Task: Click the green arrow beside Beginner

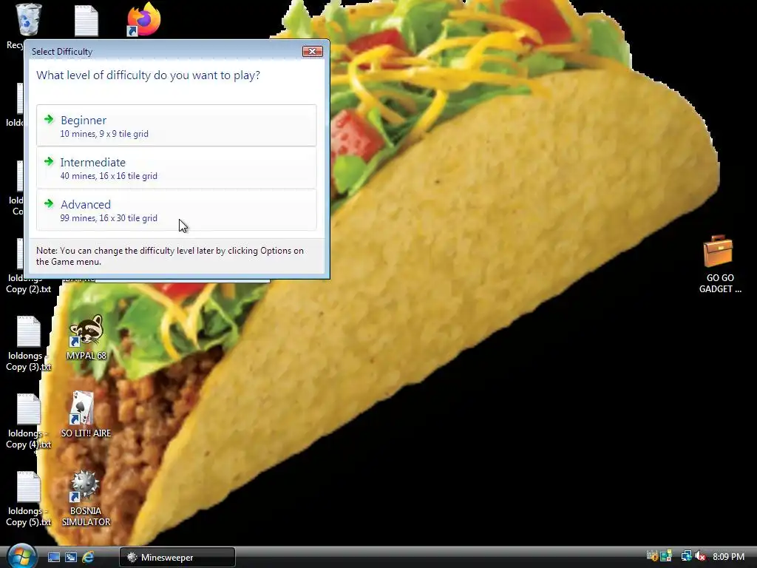Action: pos(49,119)
